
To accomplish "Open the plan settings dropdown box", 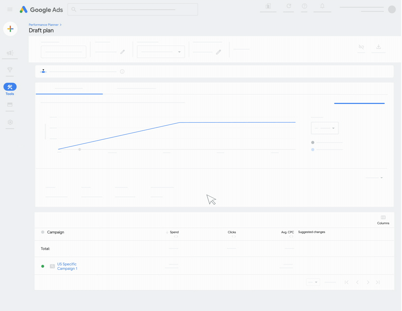I will (161, 52).
